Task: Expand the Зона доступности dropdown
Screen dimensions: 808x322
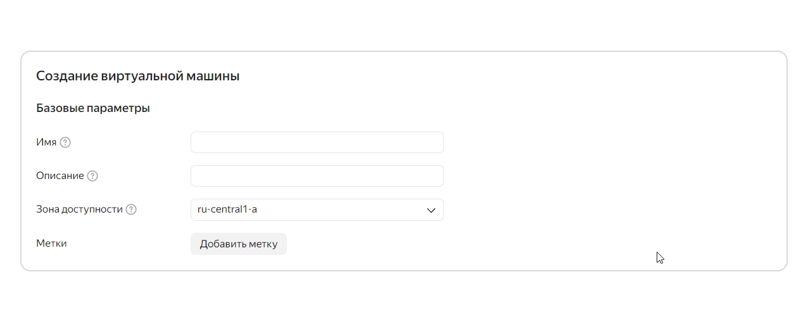Action: (317, 210)
